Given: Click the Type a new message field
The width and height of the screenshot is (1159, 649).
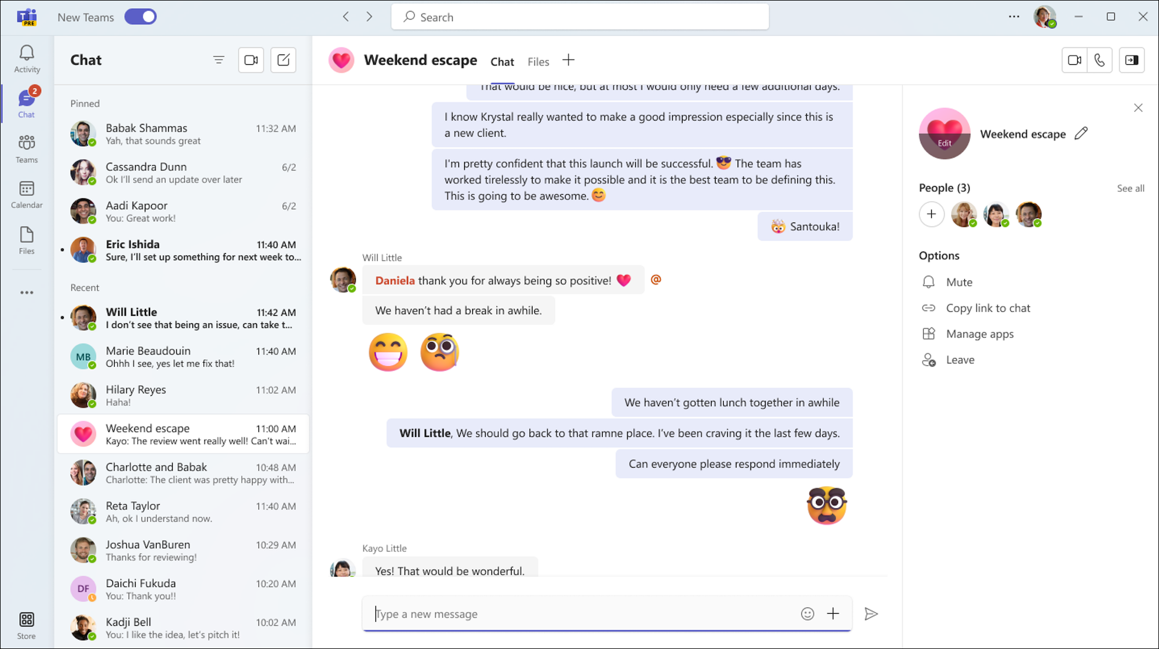Looking at the screenshot, I should 579,614.
